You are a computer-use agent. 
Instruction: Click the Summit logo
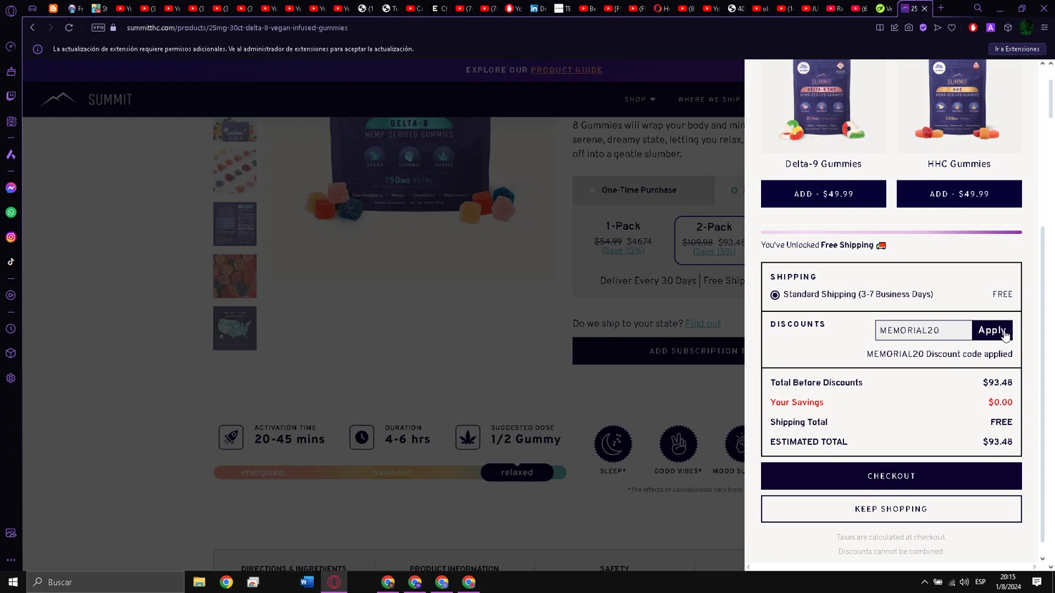point(87,99)
